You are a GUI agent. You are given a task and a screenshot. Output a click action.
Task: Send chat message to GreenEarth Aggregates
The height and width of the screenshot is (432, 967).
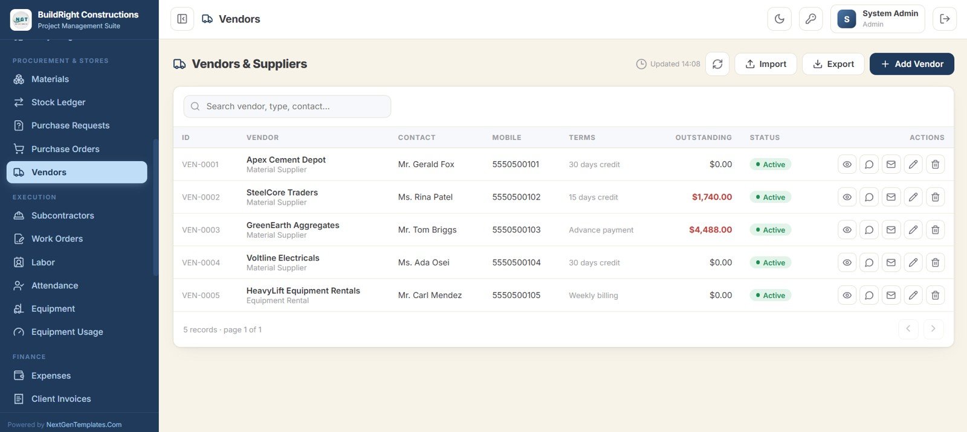click(x=869, y=229)
